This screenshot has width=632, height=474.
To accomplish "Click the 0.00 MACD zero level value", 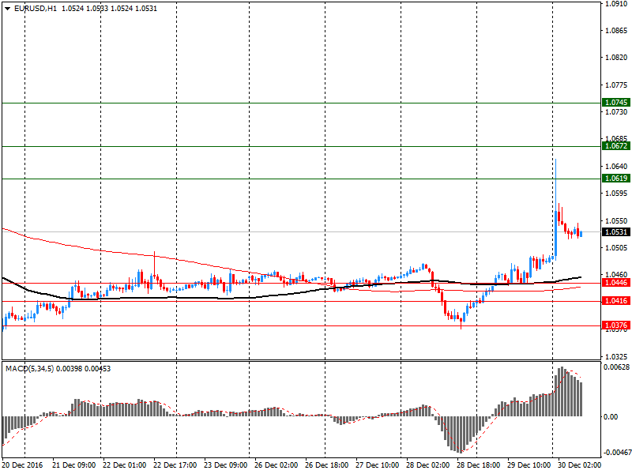I will (611, 417).
